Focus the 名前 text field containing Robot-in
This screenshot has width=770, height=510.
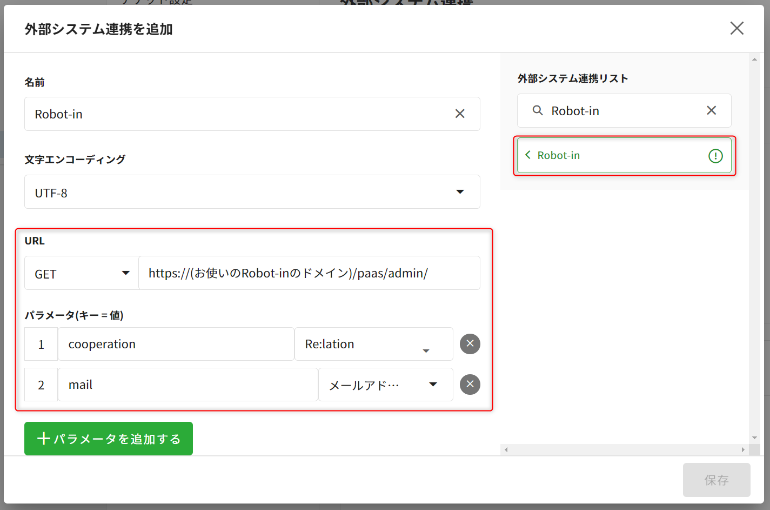(238, 114)
